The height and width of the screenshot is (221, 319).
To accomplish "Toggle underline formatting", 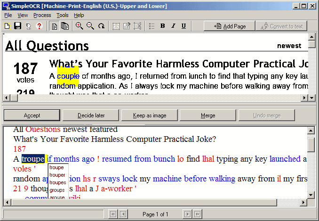I will coord(183,26).
